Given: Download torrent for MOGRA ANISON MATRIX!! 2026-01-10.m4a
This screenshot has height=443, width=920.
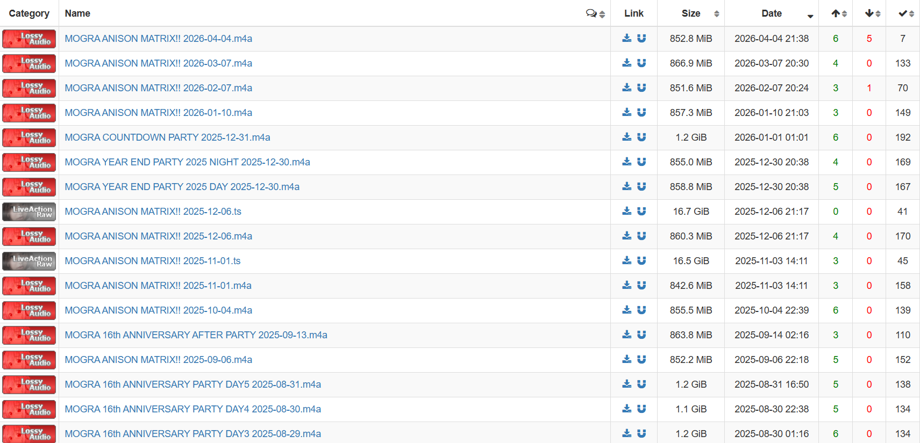Looking at the screenshot, I should pyautogui.click(x=626, y=112).
